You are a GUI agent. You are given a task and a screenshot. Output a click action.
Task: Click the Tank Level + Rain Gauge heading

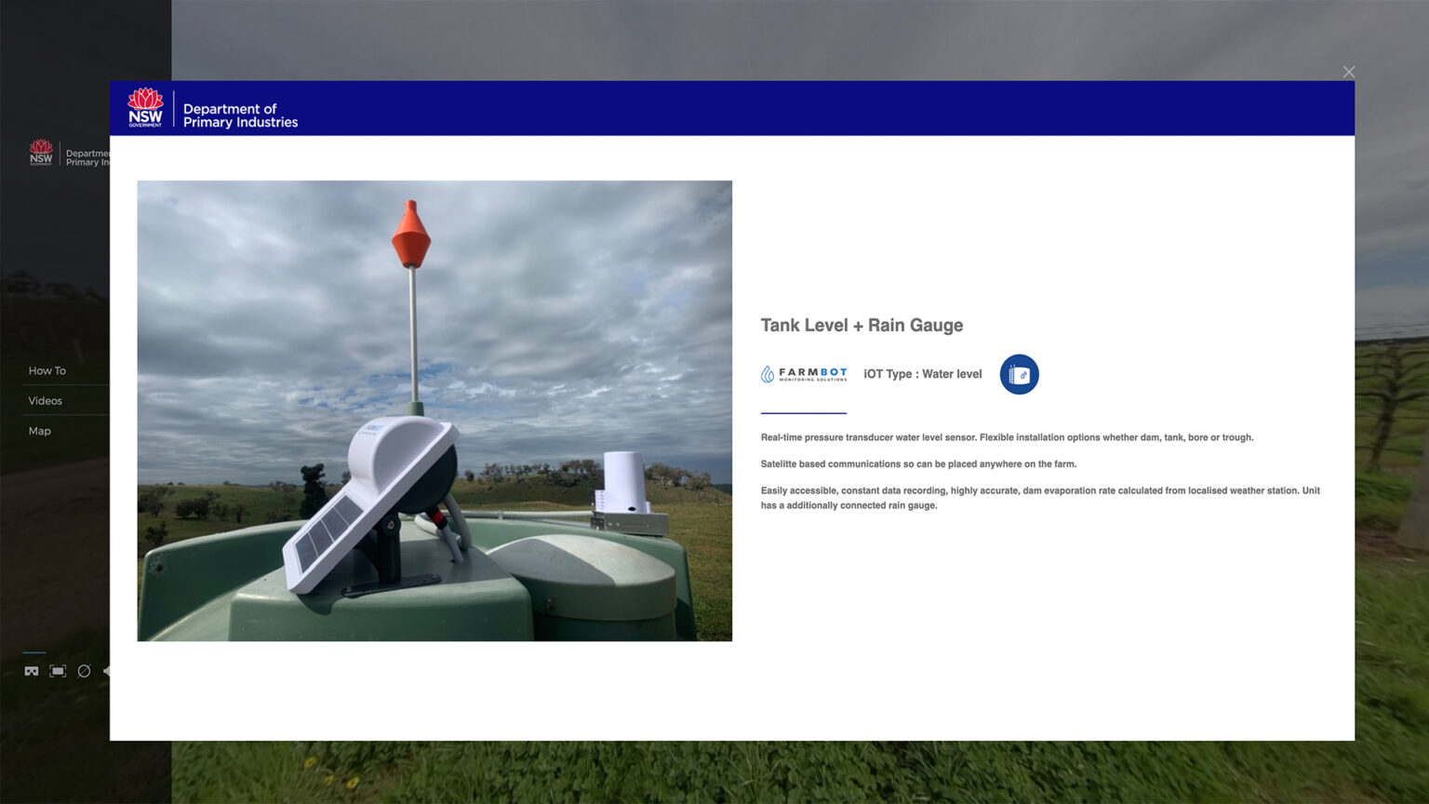coord(861,325)
